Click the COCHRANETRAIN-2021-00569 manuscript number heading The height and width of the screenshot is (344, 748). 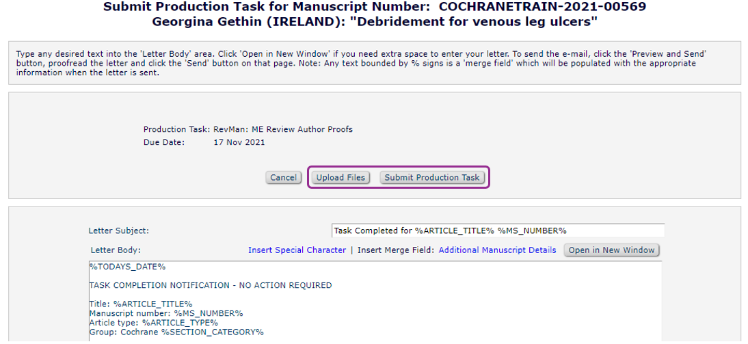pos(542,7)
